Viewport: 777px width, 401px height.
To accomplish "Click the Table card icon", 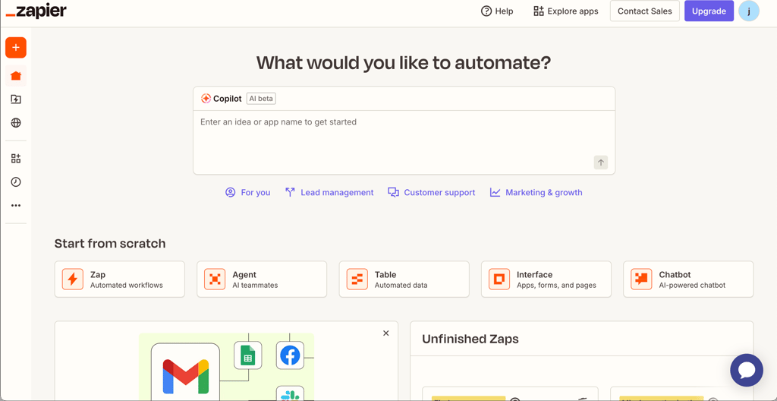I will [357, 279].
